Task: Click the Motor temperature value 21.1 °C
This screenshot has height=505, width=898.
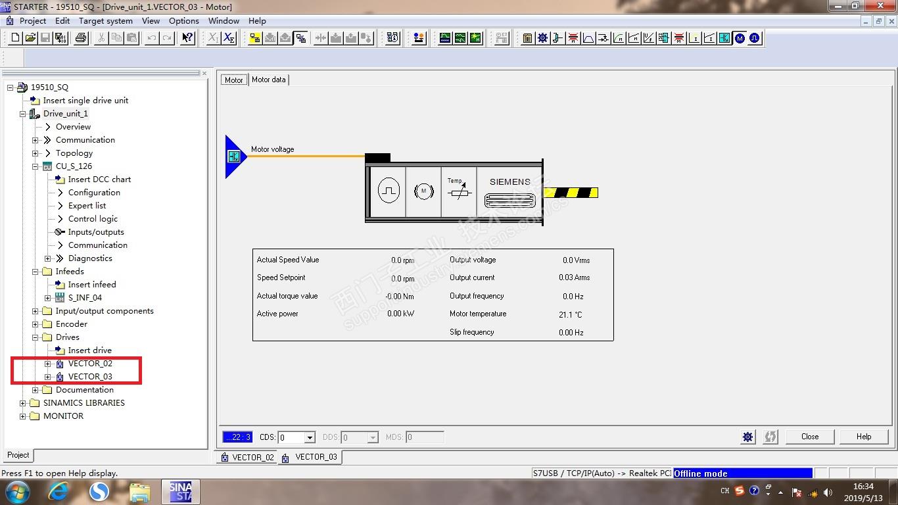Action: tap(571, 314)
